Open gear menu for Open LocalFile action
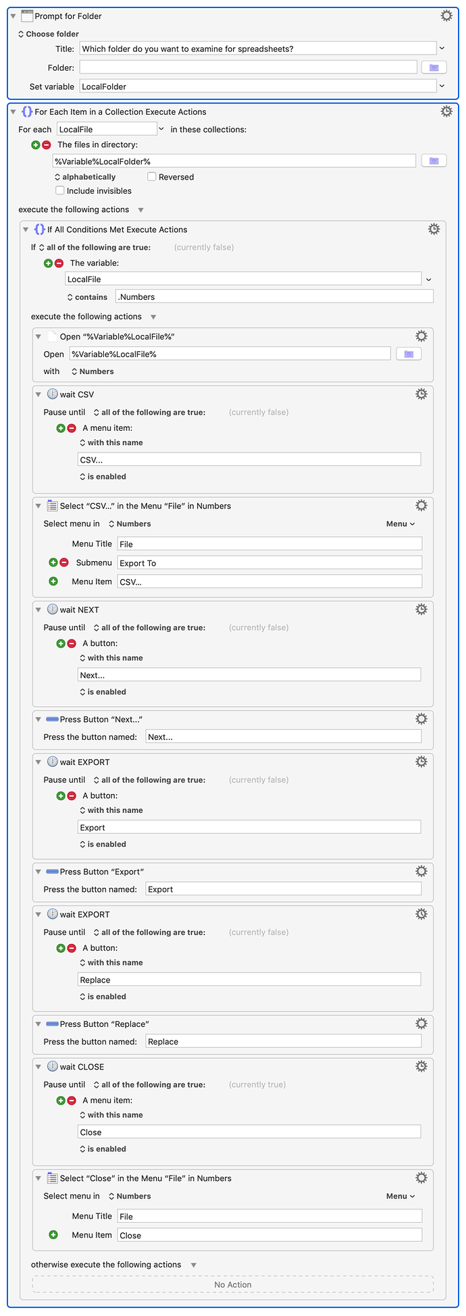Viewport: 466px width, 1316px height. tap(421, 336)
